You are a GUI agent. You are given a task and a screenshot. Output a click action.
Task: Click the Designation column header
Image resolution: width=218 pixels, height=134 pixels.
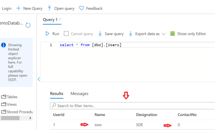[147, 115]
